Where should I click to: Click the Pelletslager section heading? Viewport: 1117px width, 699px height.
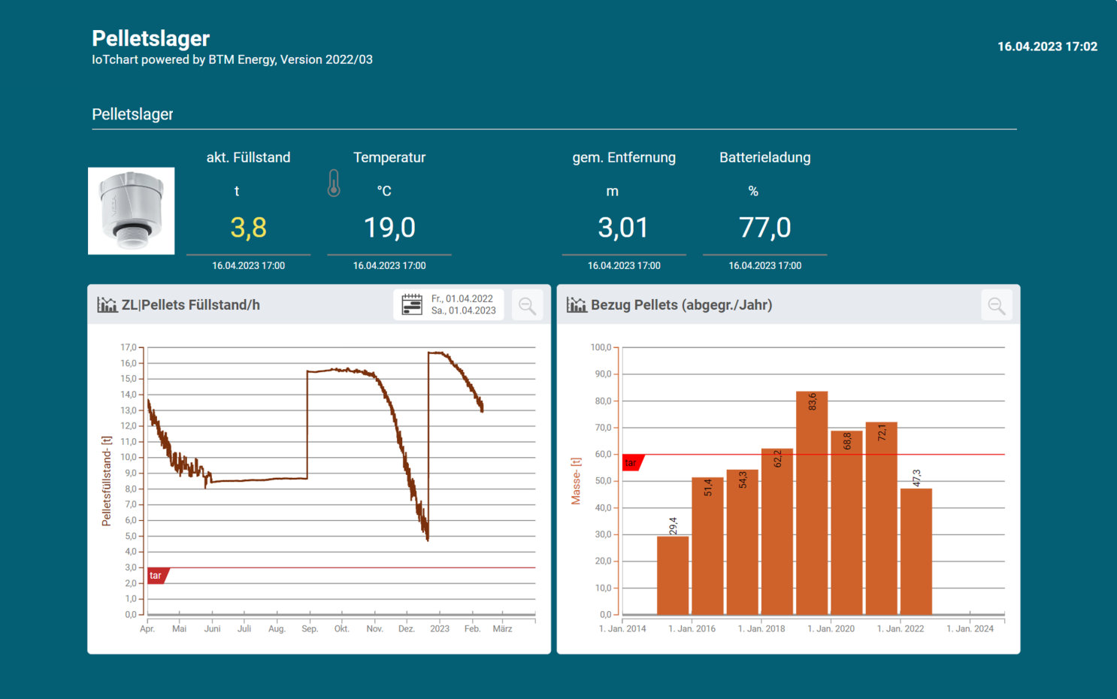(x=132, y=114)
